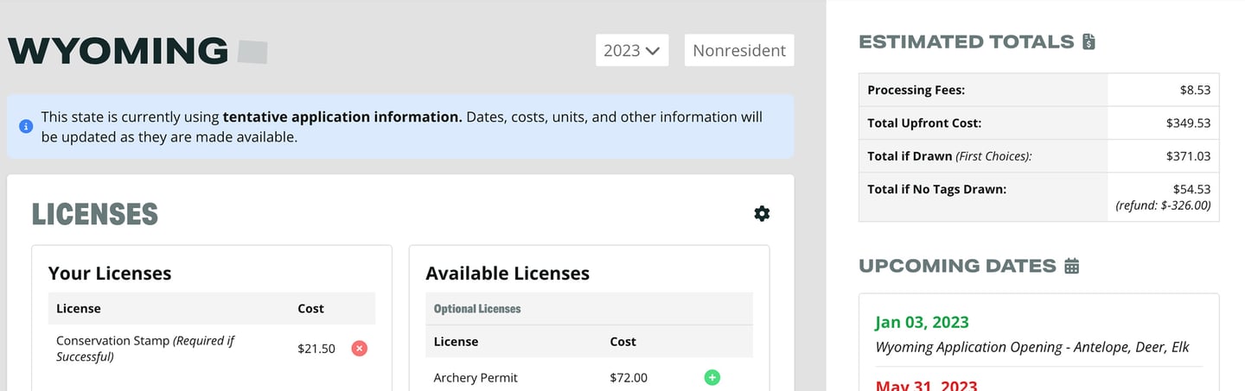
Task: Click the ESTIMATED TOTALS heading
Action: pos(966,41)
